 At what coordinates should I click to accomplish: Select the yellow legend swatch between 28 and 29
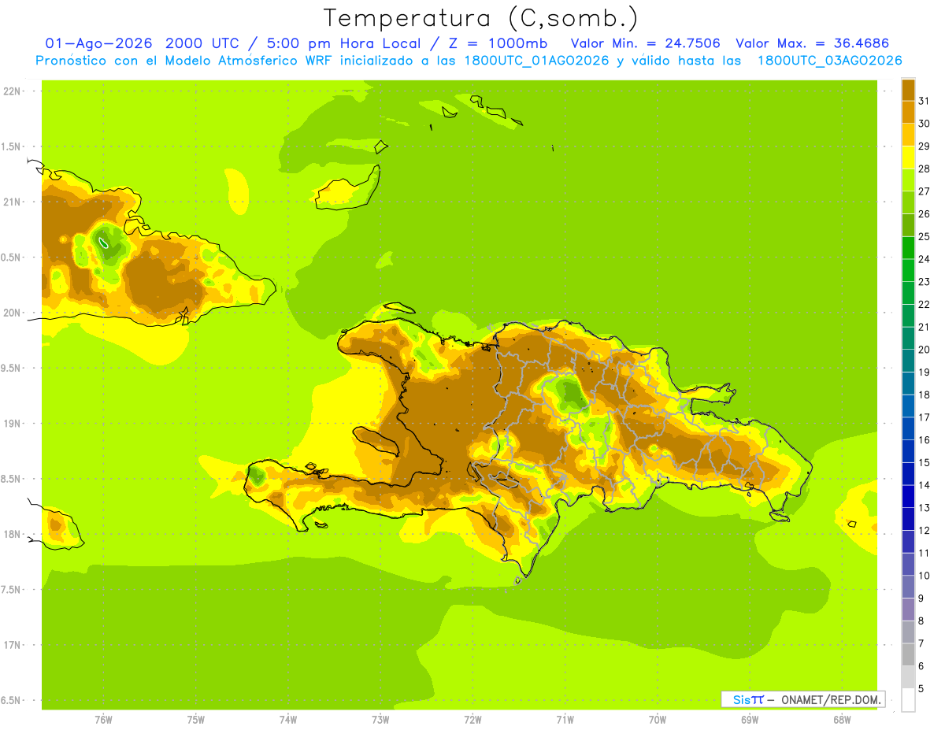point(908,157)
